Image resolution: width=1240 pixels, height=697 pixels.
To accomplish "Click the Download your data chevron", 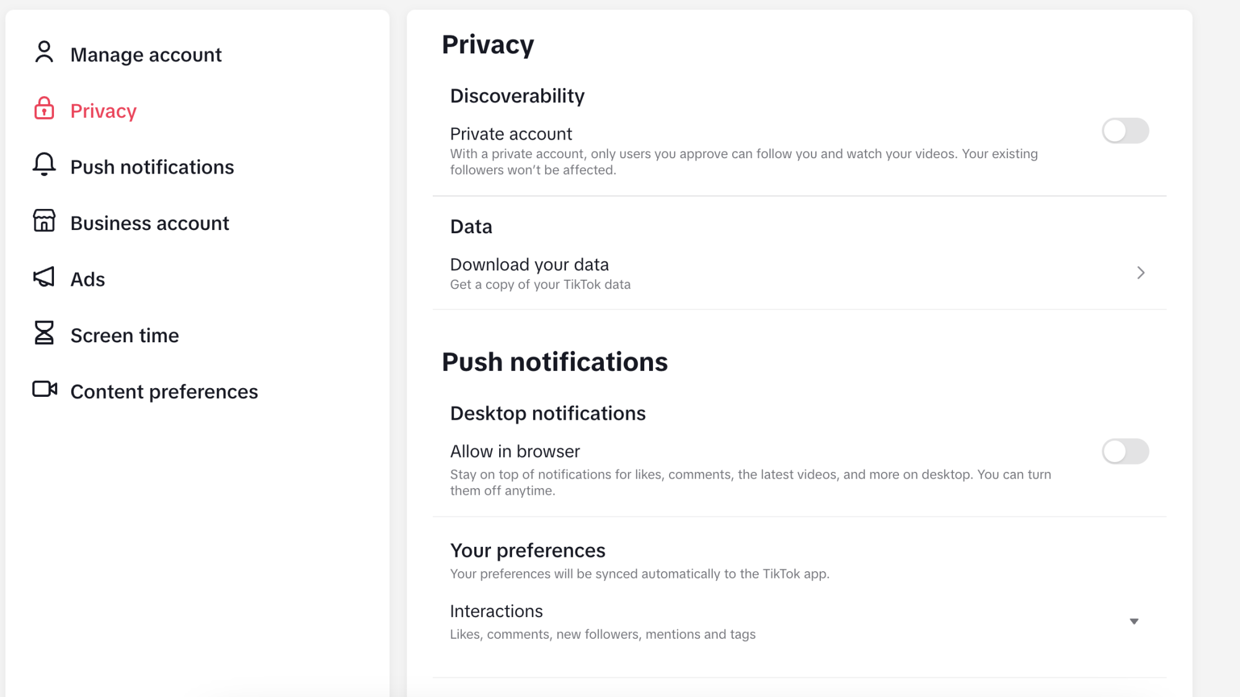I will coord(1140,273).
